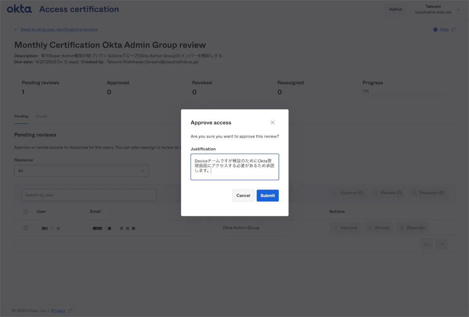Click the external link icon beside Help
This screenshot has width=469, height=317.
(x=453, y=30)
